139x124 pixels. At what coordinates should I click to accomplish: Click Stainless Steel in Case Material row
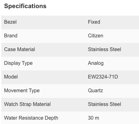105,49
